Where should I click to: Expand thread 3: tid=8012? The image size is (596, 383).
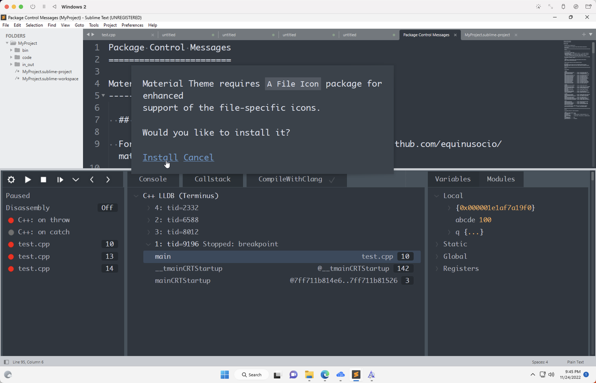pyautogui.click(x=149, y=232)
